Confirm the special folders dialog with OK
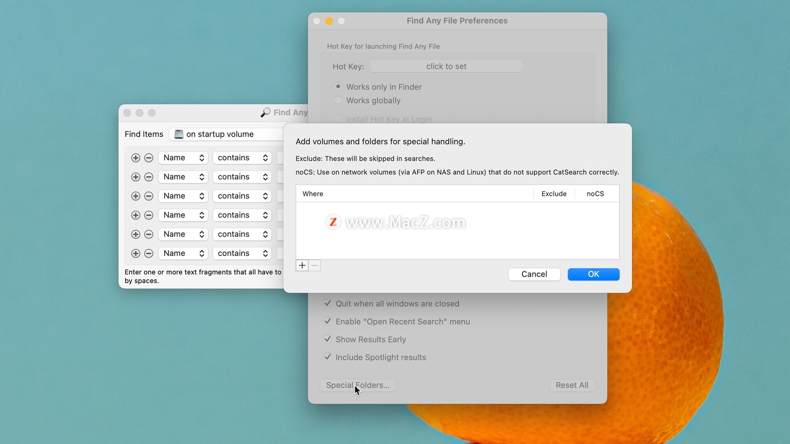Viewport: 790px width, 444px height. 593,274
